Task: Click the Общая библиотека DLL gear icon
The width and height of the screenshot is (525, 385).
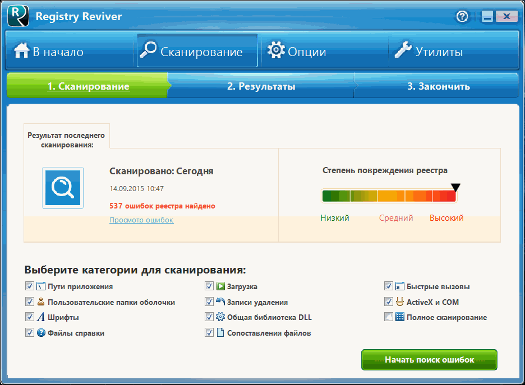Action: [220, 317]
